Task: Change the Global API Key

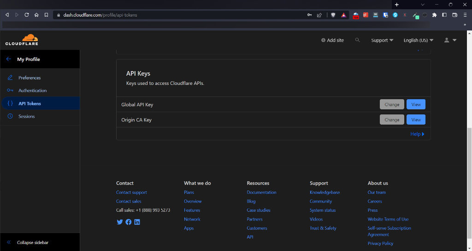Action: pos(392,104)
